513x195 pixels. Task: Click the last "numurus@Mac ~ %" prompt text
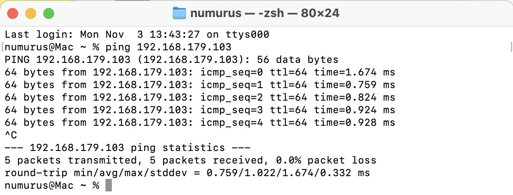click(x=52, y=186)
